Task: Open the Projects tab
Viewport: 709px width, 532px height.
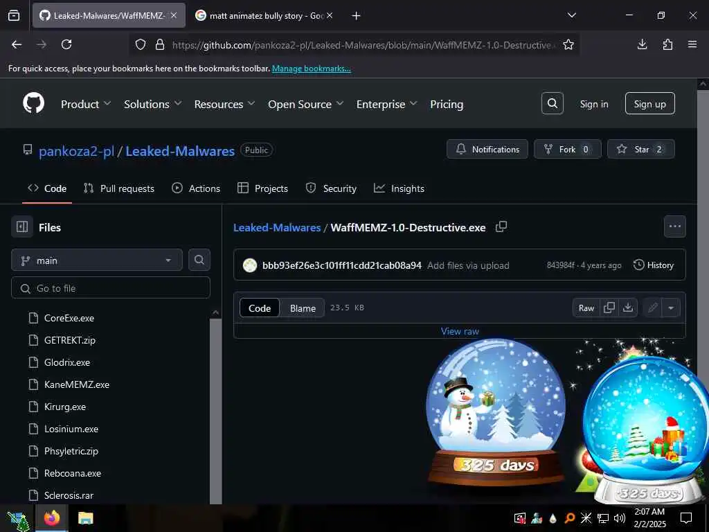Action: (262, 188)
